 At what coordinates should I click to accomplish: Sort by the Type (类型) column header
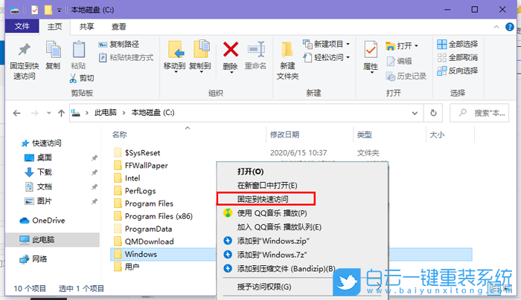365,134
